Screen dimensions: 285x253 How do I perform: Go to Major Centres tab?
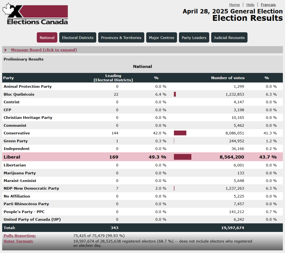click(x=161, y=38)
